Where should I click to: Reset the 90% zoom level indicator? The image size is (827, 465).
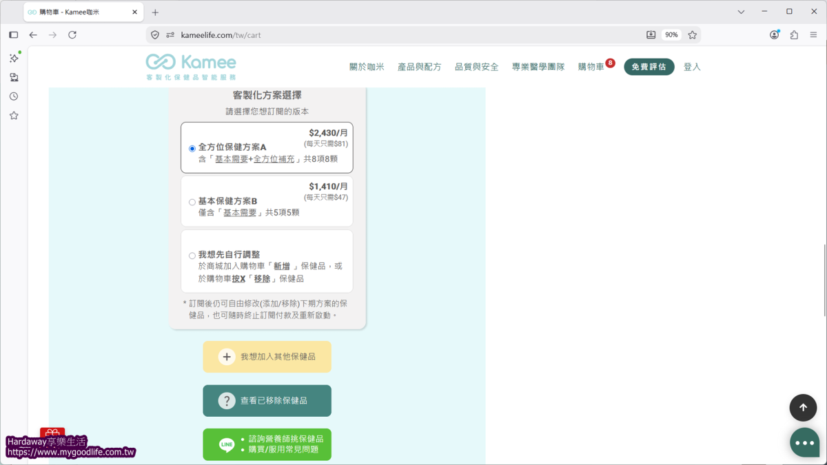(x=671, y=34)
